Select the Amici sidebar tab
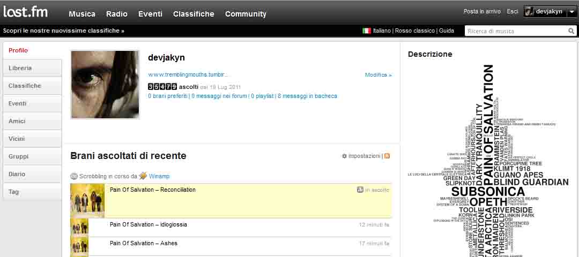Viewport: 579px width, 257px height. (x=33, y=122)
